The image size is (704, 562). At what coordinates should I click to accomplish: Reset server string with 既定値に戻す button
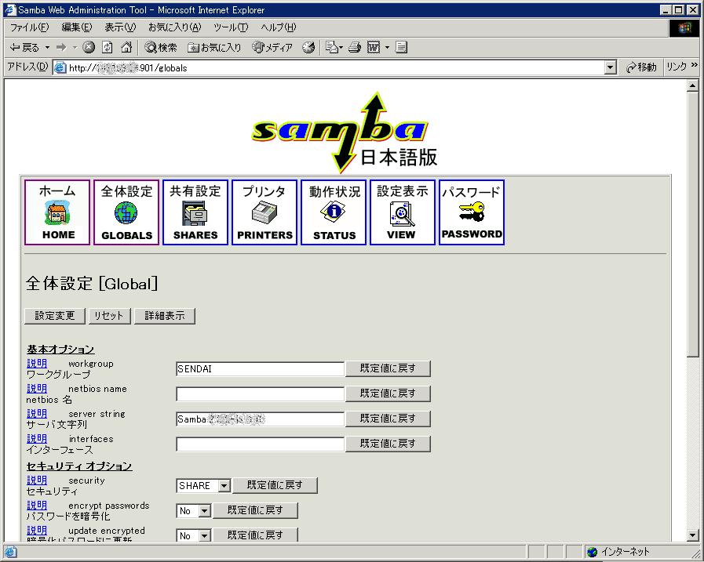388,419
